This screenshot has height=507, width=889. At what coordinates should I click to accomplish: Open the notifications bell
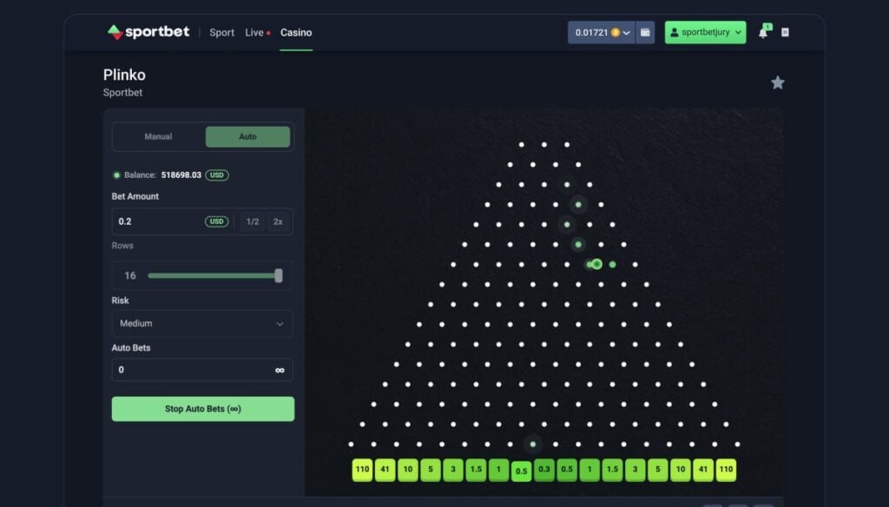pos(764,32)
